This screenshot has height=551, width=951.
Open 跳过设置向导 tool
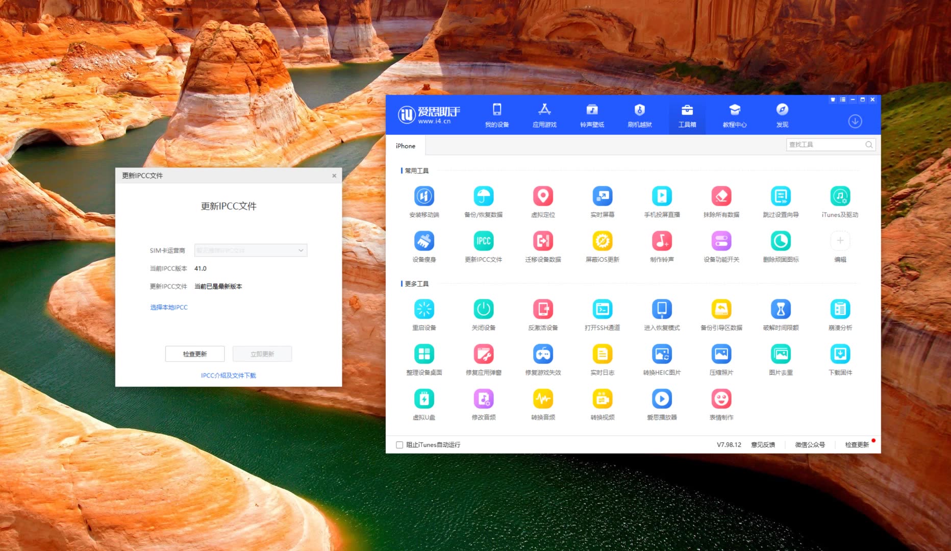(x=781, y=196)
